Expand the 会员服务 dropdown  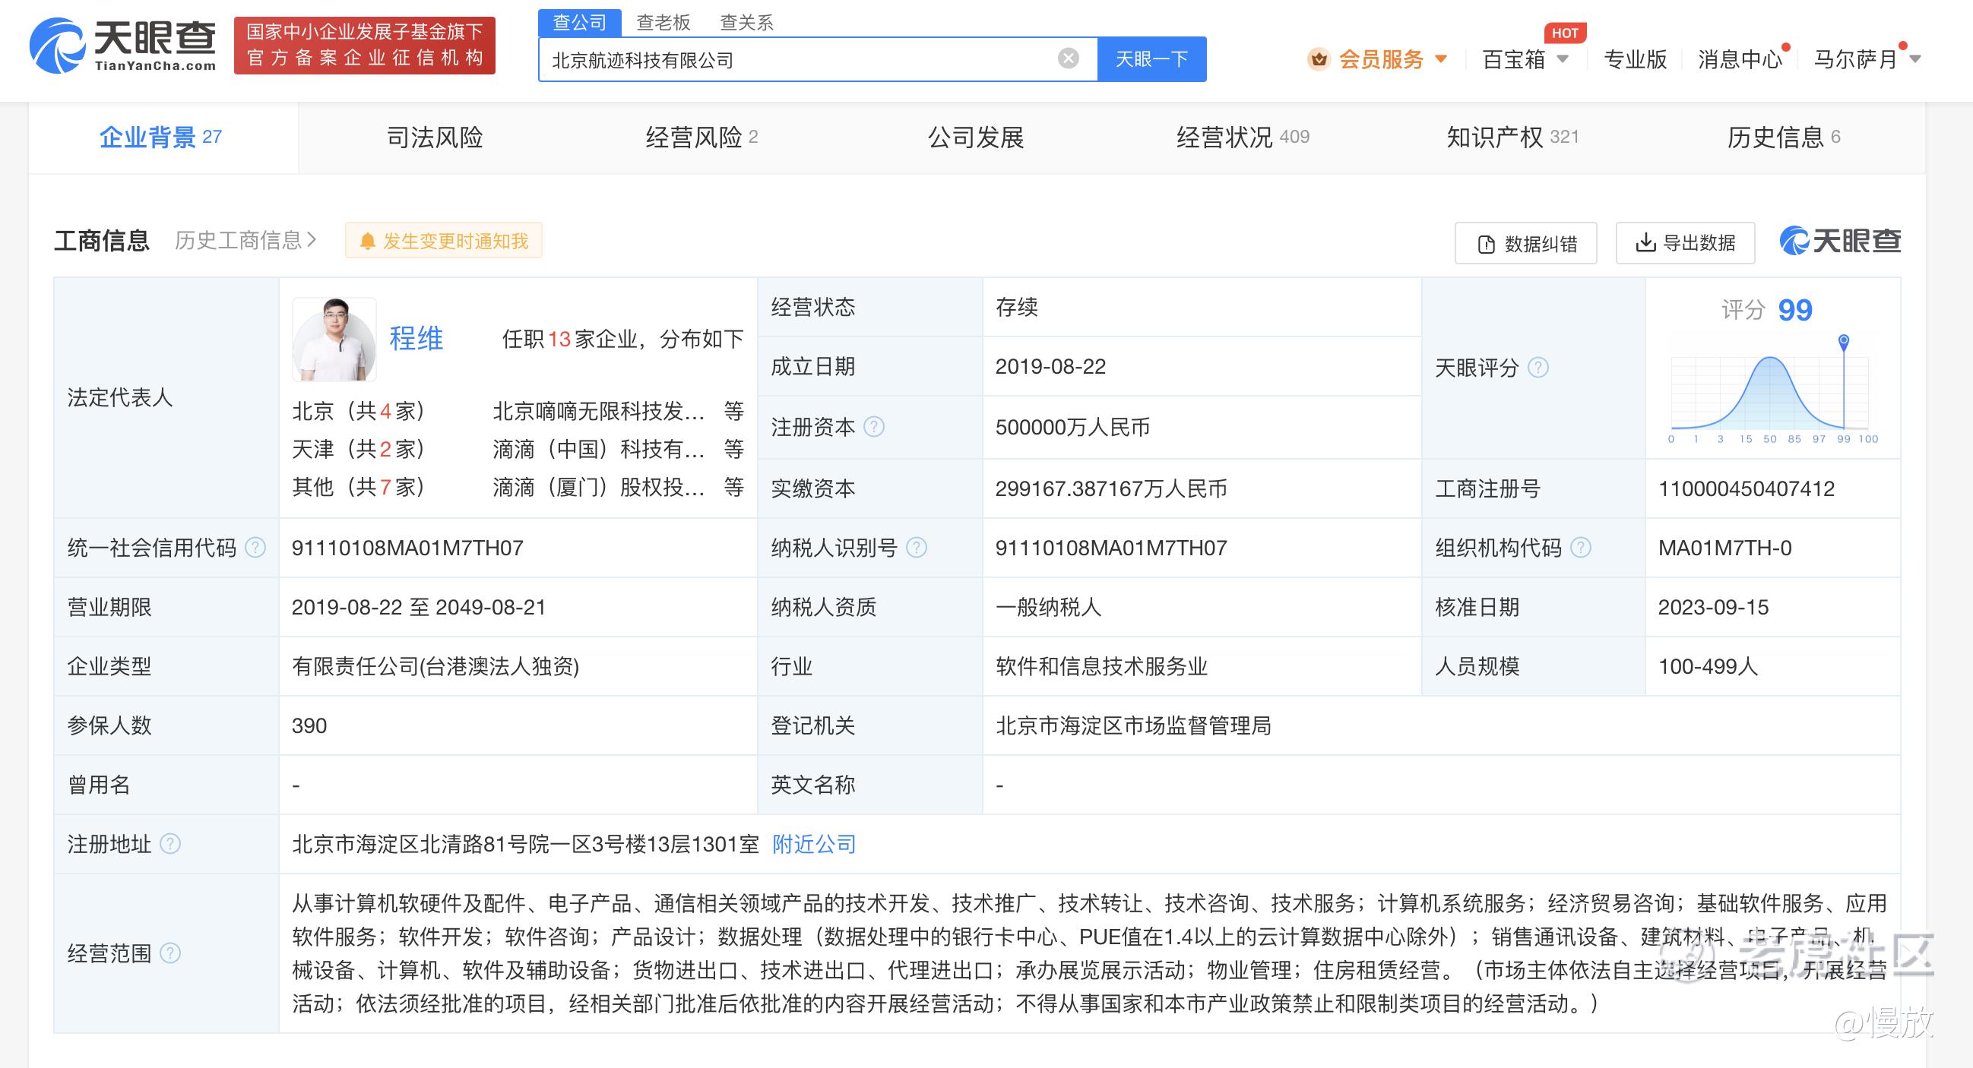point(1441,59)
